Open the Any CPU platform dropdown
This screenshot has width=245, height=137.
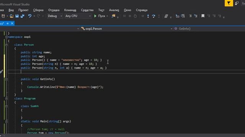[x=78, y=16]
